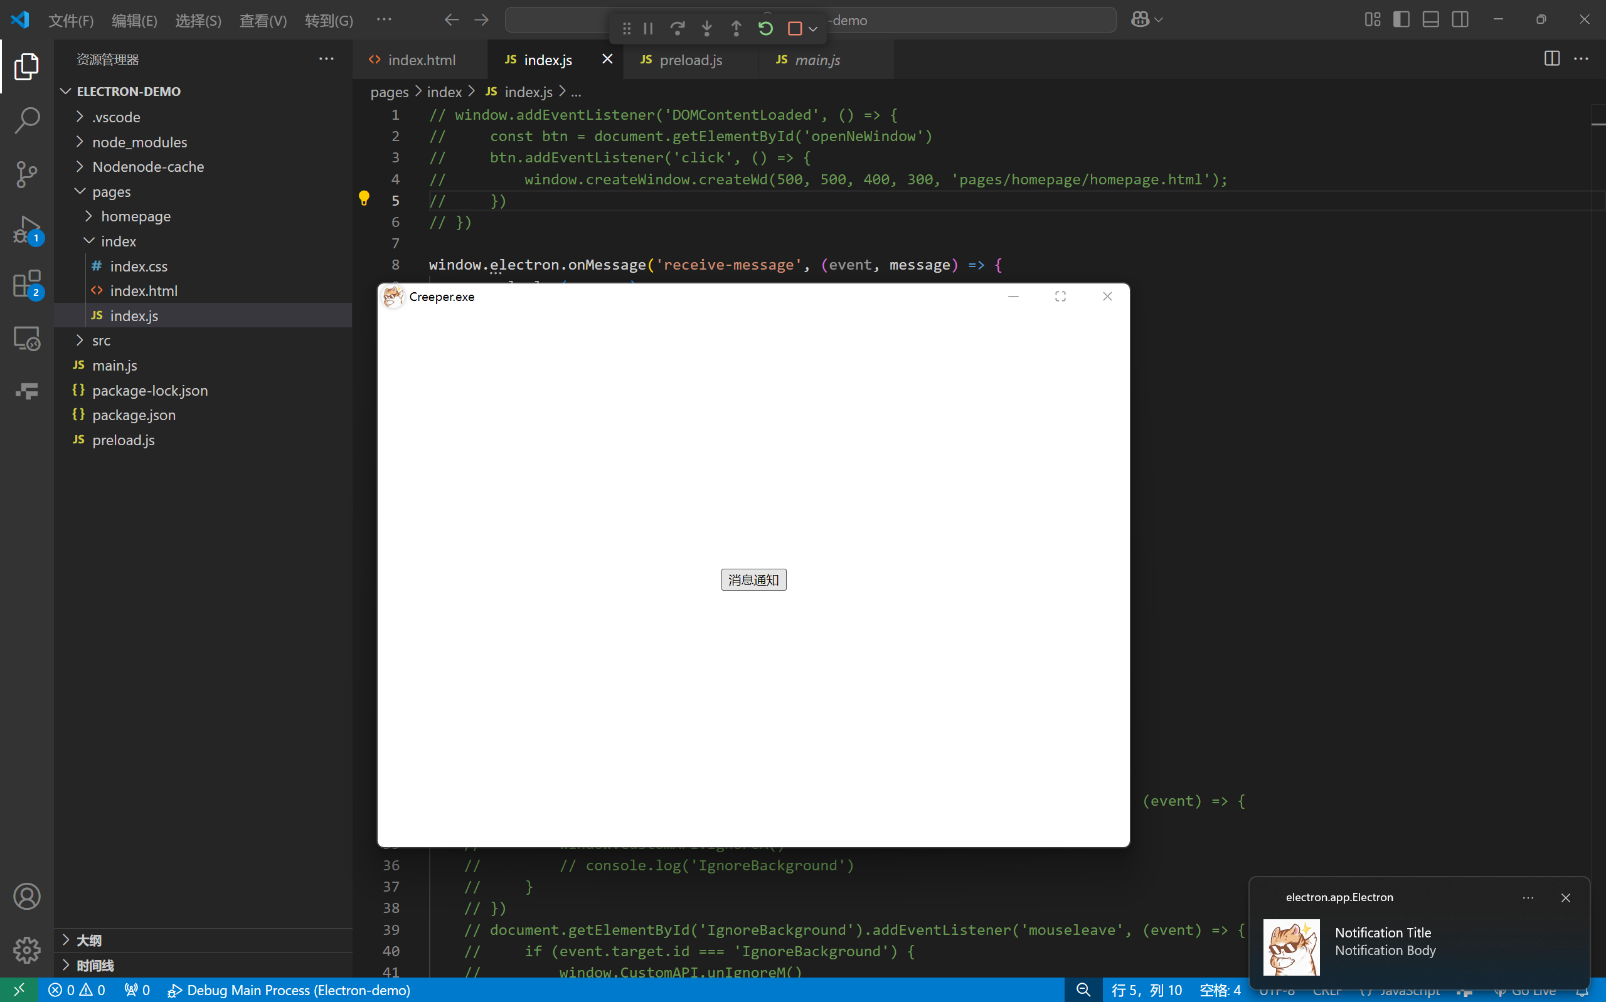Expand the node_modules folder
1606x1002 pixels.
(x=139, y=142)
